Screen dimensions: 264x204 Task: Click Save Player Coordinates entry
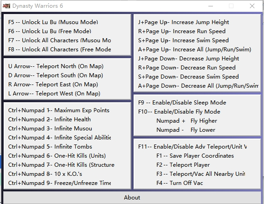click(195, 156)
